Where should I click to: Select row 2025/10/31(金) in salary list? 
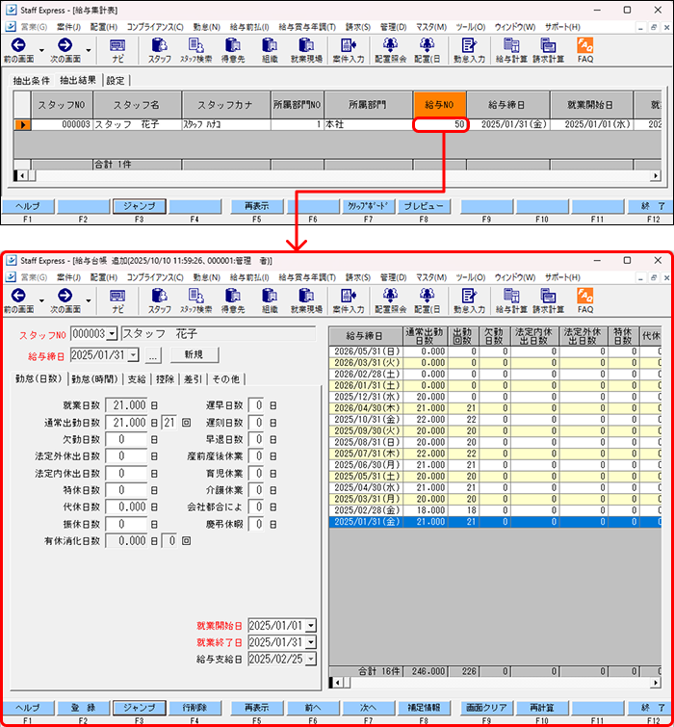pyautogui.click(x=495, y=420)
